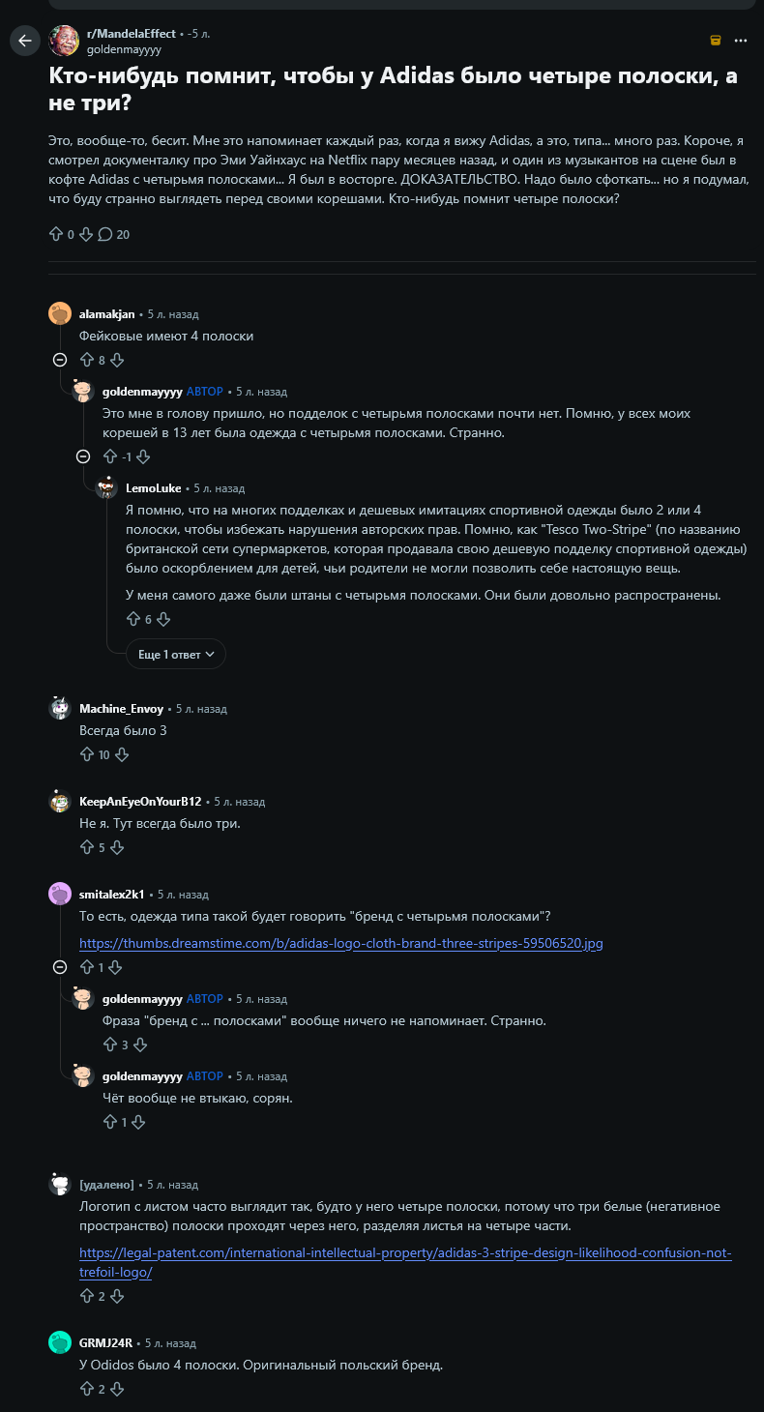This screenshot has width=764, height=1412.
Task: Go back using the arrow button
Action: click(25, 41)
